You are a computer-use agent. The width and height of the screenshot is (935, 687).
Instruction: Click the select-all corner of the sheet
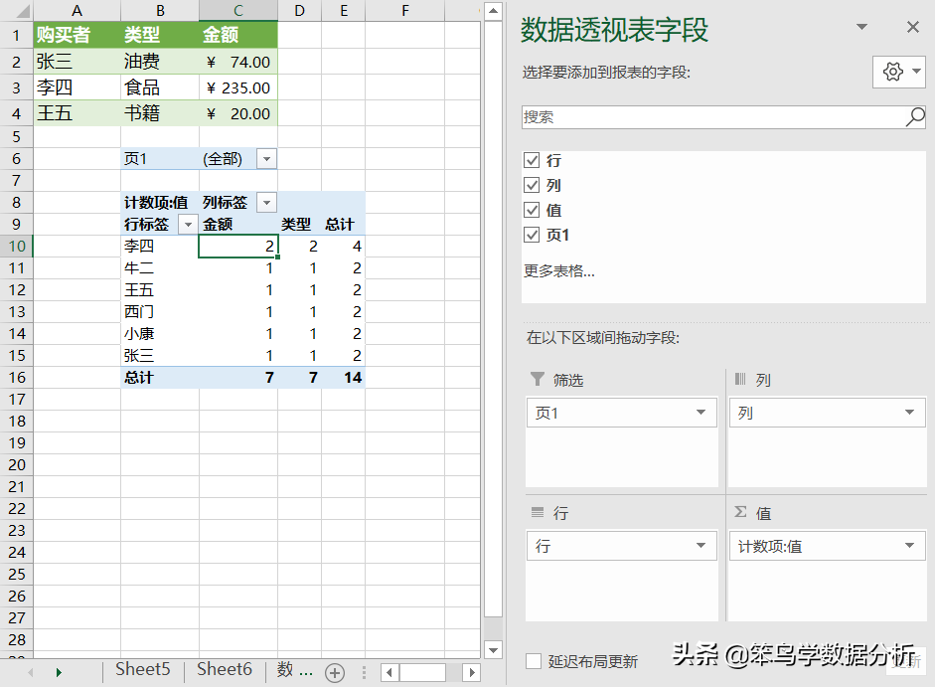(17, 11)
